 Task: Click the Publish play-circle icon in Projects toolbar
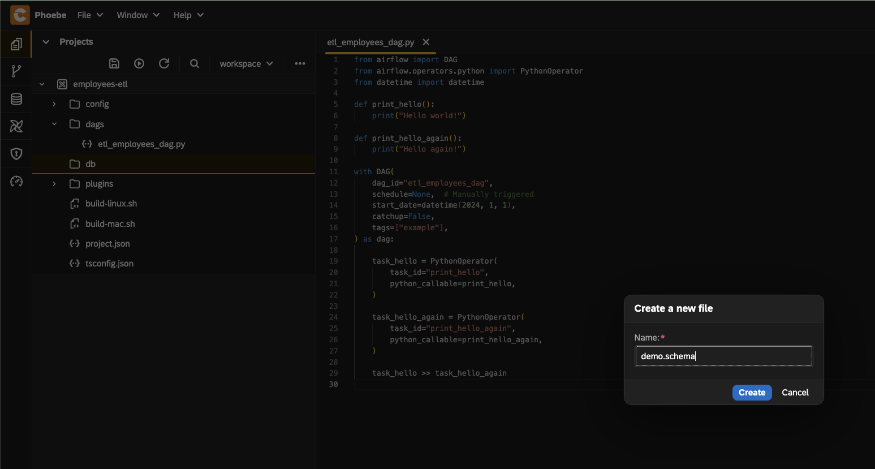[x=139, y=63]
